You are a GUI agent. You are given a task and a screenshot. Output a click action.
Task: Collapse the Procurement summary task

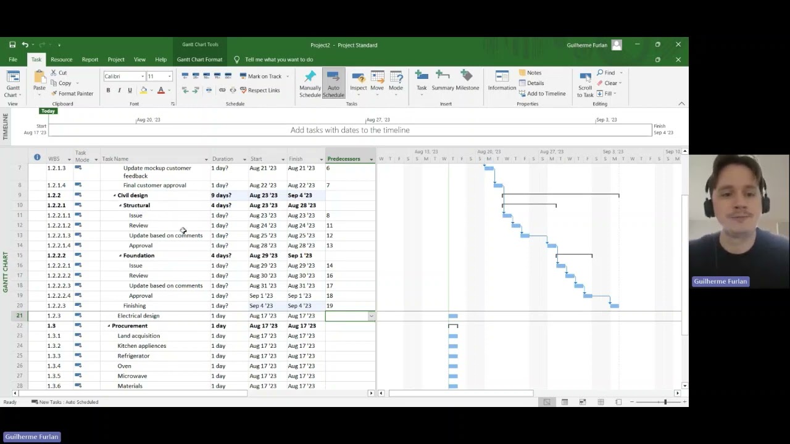coord(109,326)
